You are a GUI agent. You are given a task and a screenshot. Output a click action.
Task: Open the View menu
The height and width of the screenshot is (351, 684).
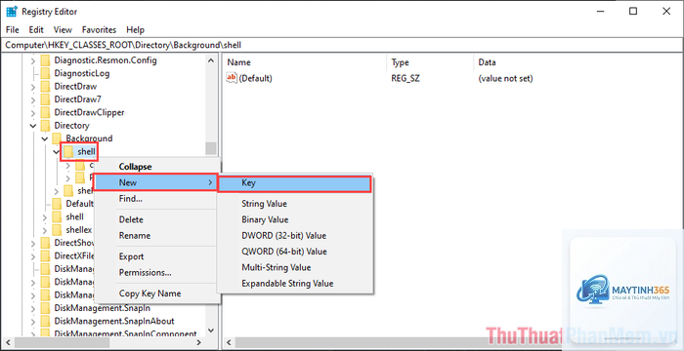pos(63,30)
